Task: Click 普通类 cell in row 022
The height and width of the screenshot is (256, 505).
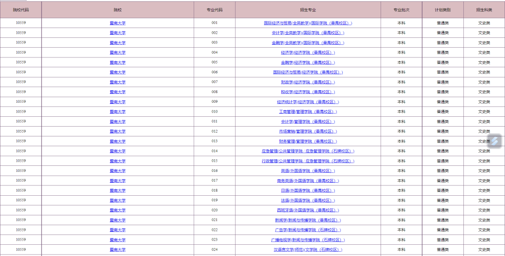Action: [443, 230]
